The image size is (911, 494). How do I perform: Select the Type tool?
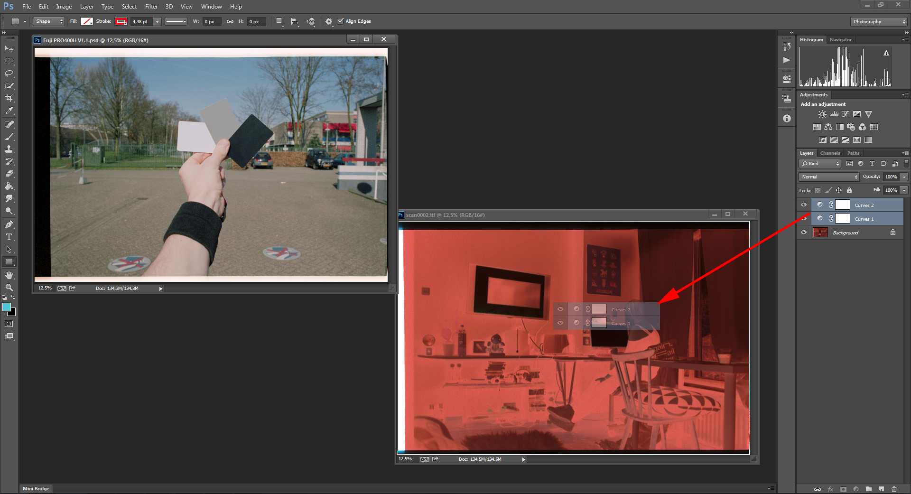pos(9,237)
